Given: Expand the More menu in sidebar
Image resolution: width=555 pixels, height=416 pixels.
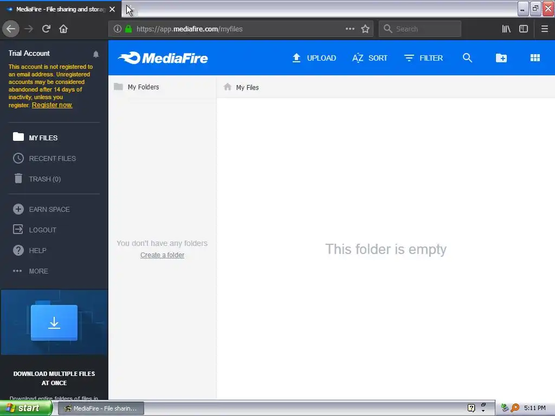Looking at the screenshot, I should point(30,271).
